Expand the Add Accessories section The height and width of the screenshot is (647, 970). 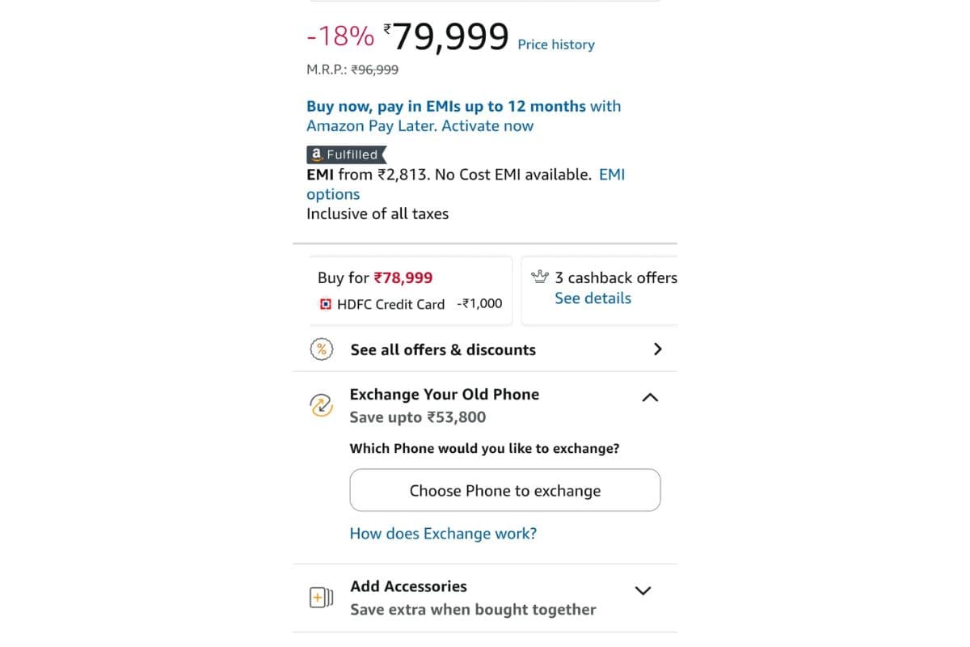tap(643, 590)
